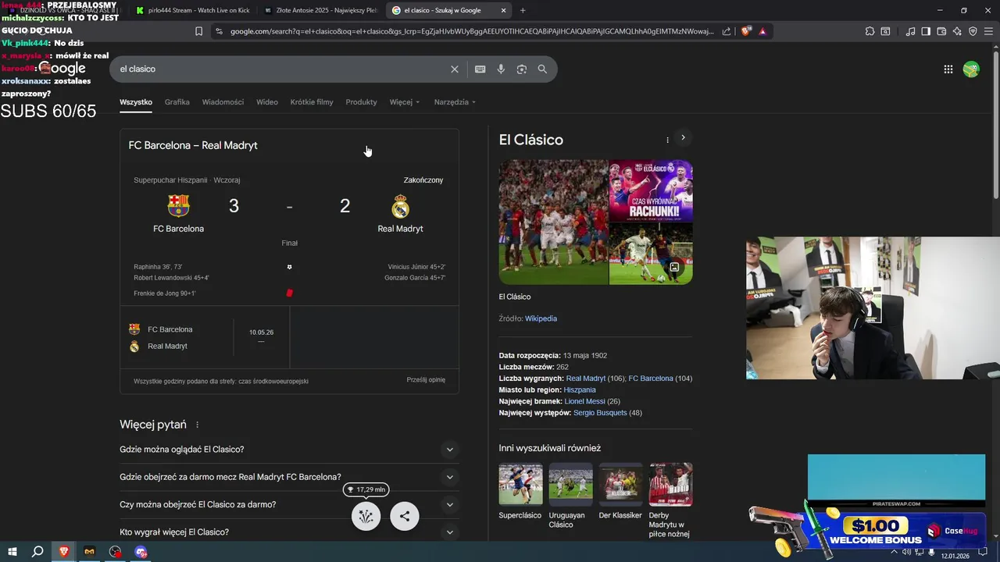Open Brave VPN shield icon

[973, 31]
